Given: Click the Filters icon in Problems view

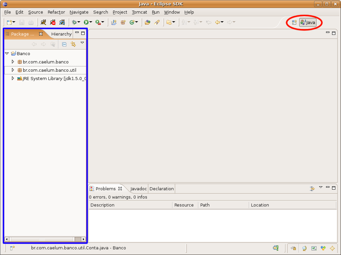Looking at the screenshot, I should click(312, 189).
